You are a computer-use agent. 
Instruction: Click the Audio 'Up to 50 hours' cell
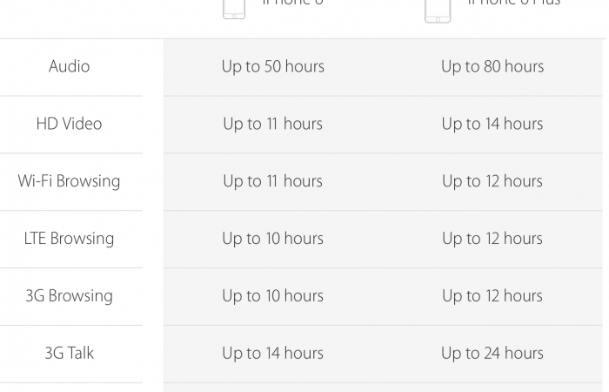[x=273, y=66]
